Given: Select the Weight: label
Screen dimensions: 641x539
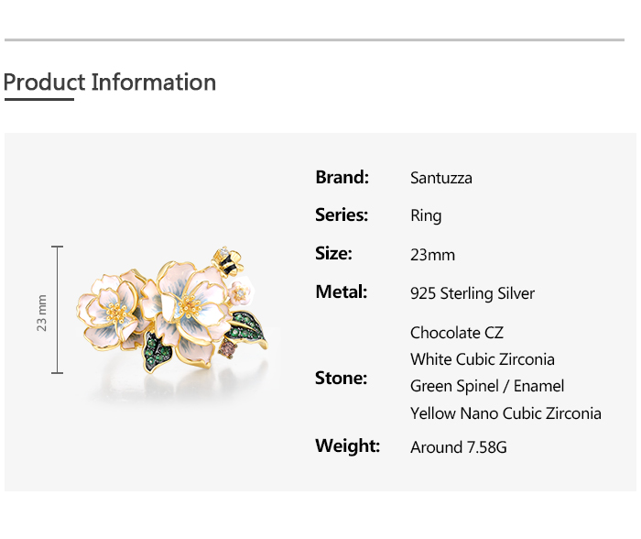Looking at the screenshot, I should pos(347,446).
